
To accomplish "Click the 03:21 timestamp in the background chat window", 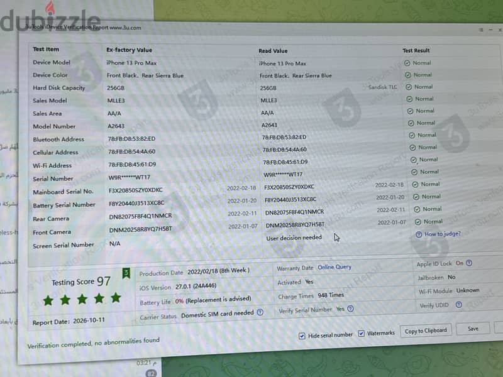I will [x=146, y=363].
